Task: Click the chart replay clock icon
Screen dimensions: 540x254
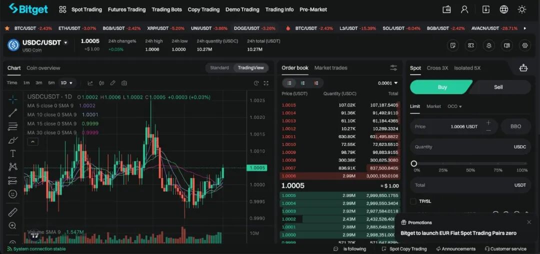Action: point(256,83)
